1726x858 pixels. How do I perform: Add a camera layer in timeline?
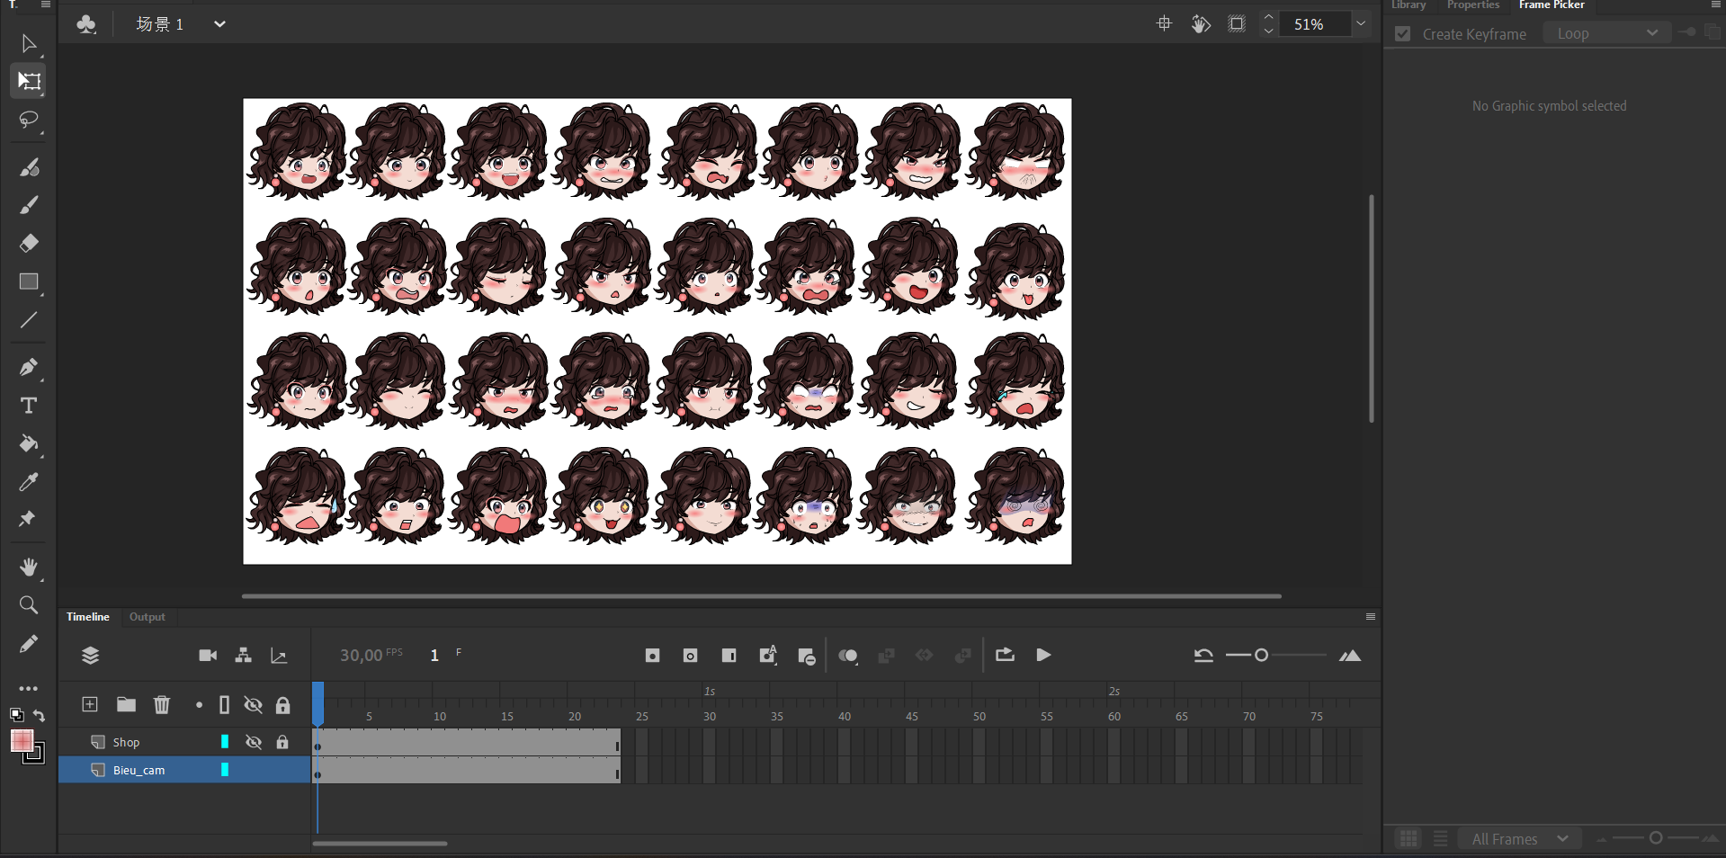coord(208,656)
